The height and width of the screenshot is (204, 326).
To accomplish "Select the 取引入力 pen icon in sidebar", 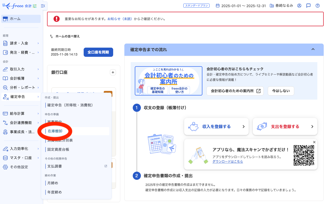I will tap(5, 69).
